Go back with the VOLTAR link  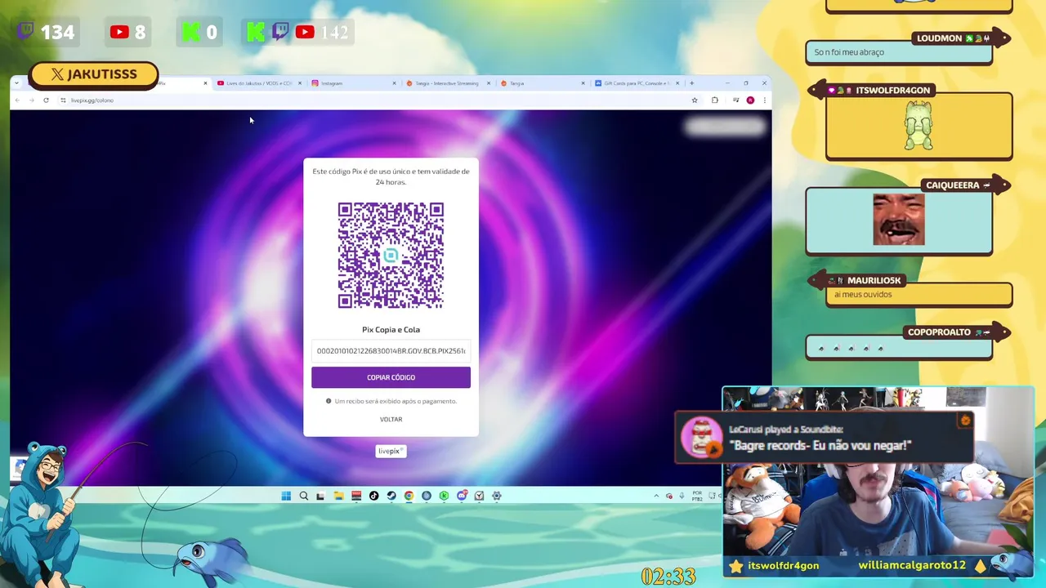pyautogui.click(x=391, y=419)
